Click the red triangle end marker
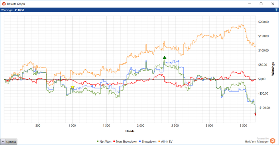 [255, 115]
